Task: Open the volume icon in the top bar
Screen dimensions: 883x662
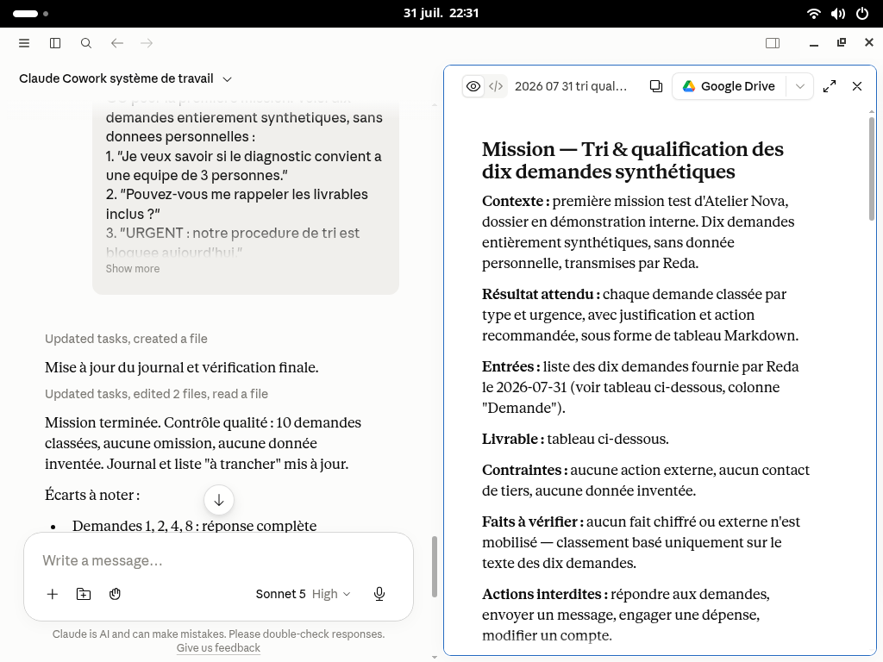Action: tap(838, 14)
